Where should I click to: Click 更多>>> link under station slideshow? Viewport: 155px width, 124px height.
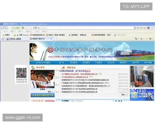point(51,92)
